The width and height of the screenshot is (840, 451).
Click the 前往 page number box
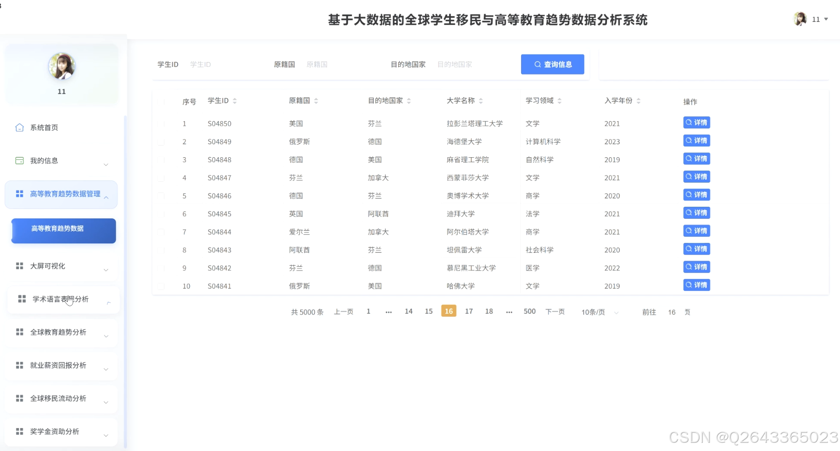coord(672,312)
